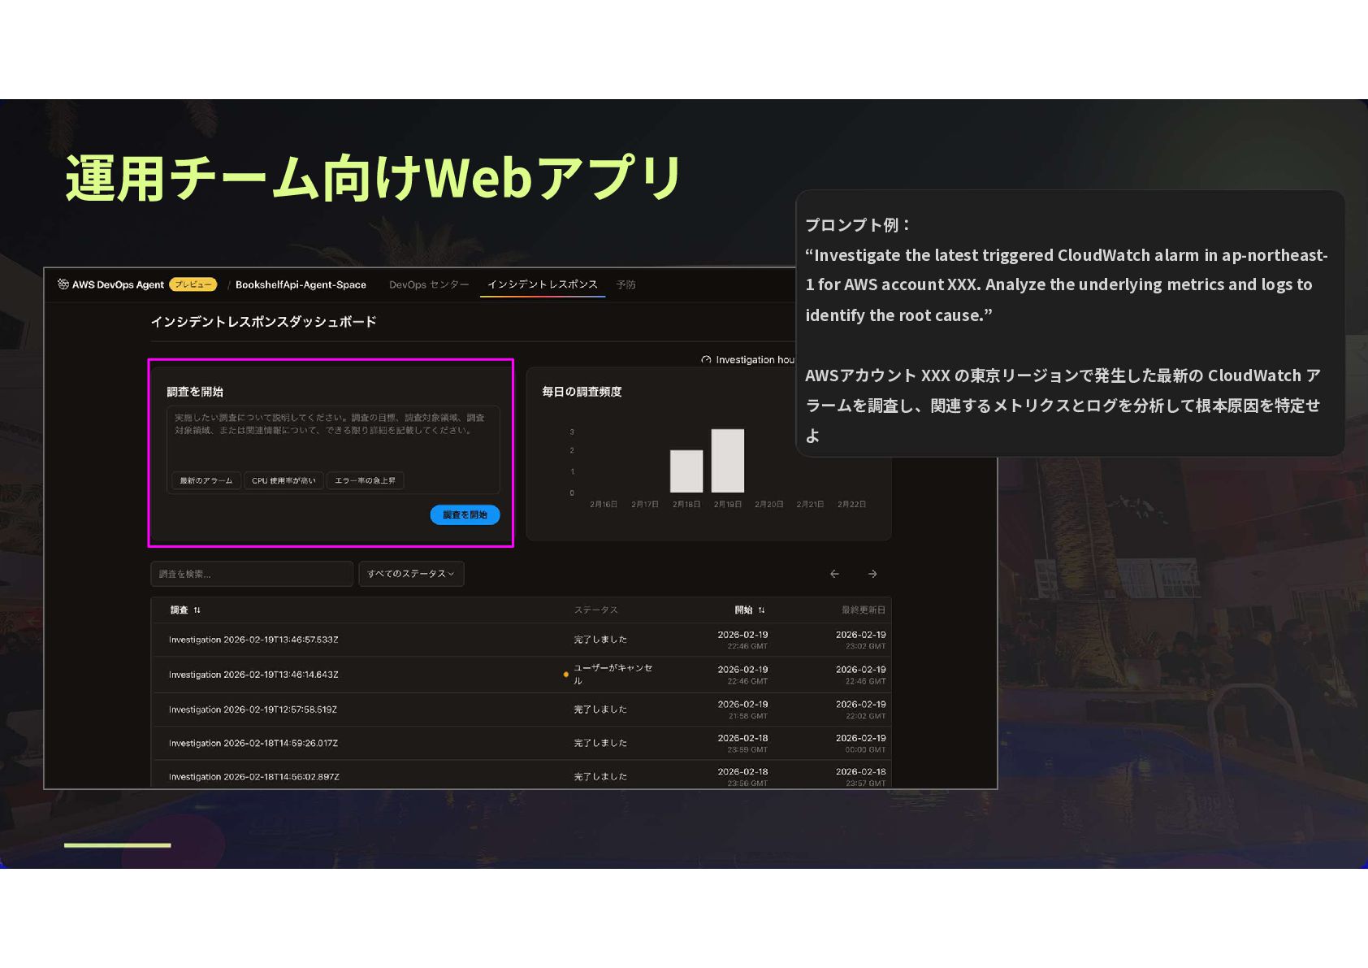Viewport: 1368px width, 968px height.
Task: Open the BookshelfApi-Agent-Space breadcrumb
Action: (301, 285)
